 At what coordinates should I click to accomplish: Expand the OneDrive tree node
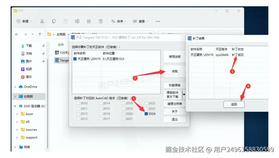15,87
